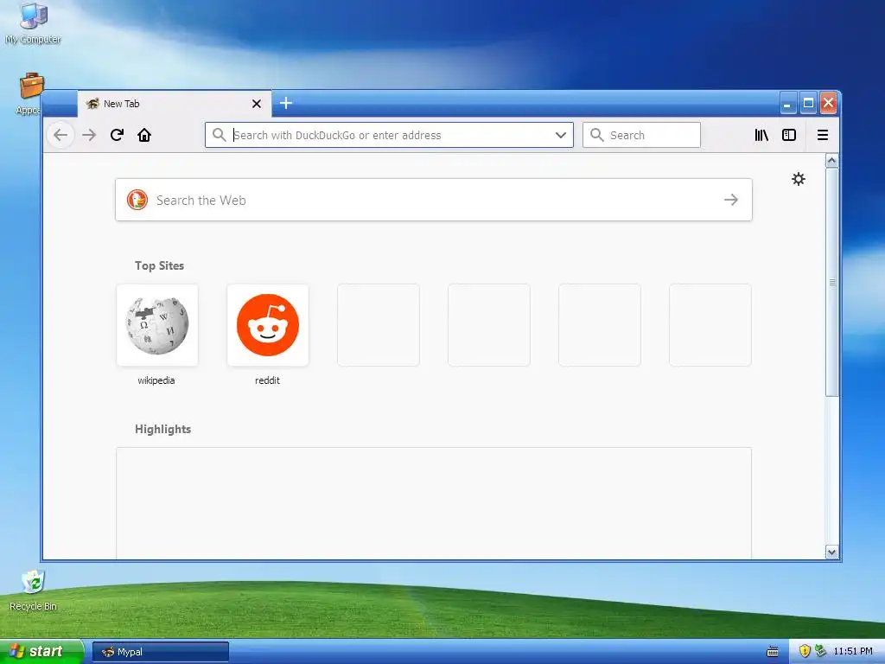Minimize the Mypal browser window
The image size is (885, 664).
[788, 104]
